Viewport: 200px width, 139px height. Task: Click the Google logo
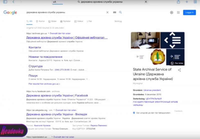(x=10, y=12)
